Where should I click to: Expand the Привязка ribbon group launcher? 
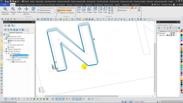(x=74, y=17)
